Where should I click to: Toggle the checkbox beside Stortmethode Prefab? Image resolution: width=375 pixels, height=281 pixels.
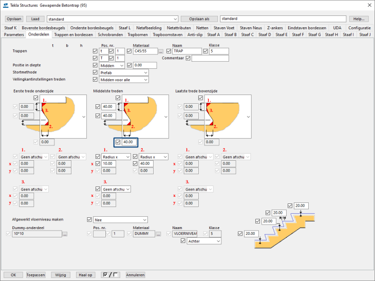pos(95,72)
